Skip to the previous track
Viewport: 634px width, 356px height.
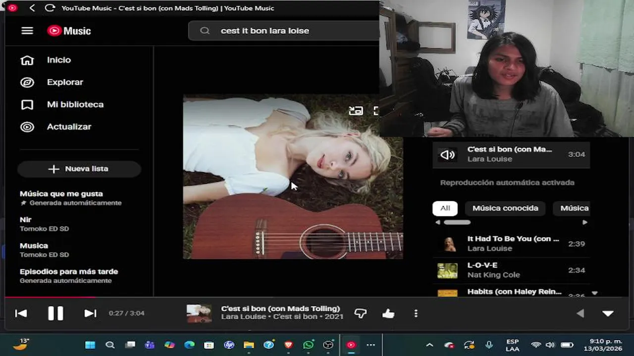tap(21, 313)
